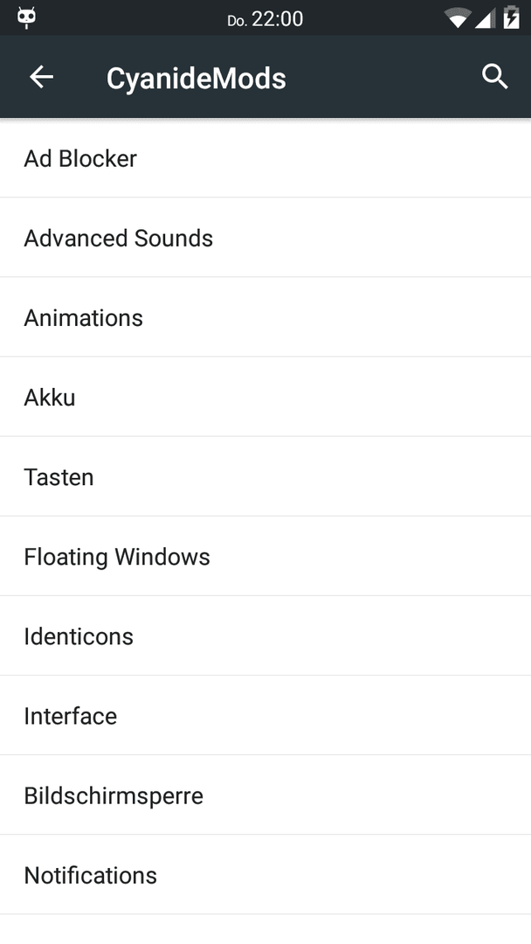Tap the Wi-Fi signal status icon
The image size is (531, 944).
(x=459, y=18)
